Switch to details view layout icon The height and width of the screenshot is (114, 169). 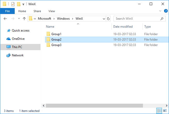tap(160, 111)
